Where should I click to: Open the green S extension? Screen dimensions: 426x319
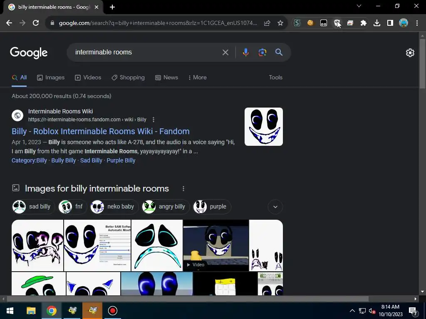point(297,23)
